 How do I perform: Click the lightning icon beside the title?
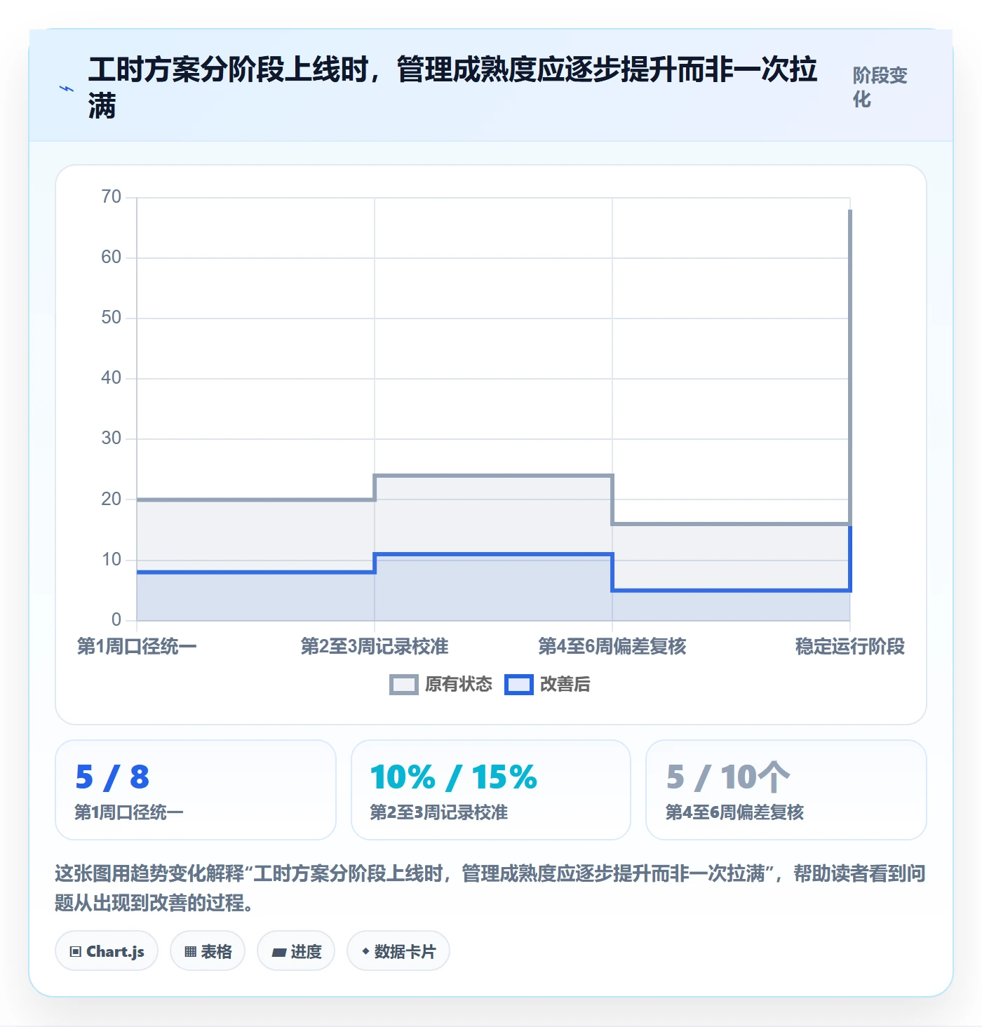[67, 88]
